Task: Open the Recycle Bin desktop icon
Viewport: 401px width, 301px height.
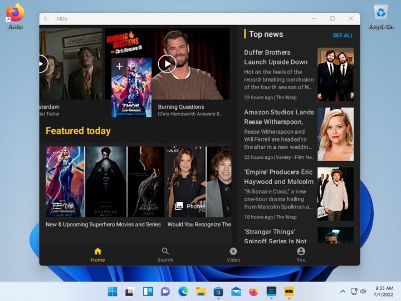Action: 381,16
